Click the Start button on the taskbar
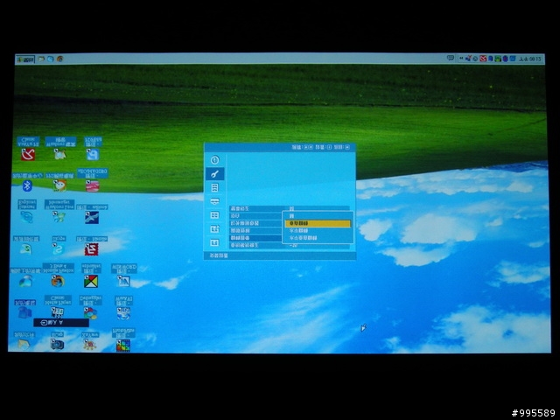The image size is (560, 420). [25, 59]
